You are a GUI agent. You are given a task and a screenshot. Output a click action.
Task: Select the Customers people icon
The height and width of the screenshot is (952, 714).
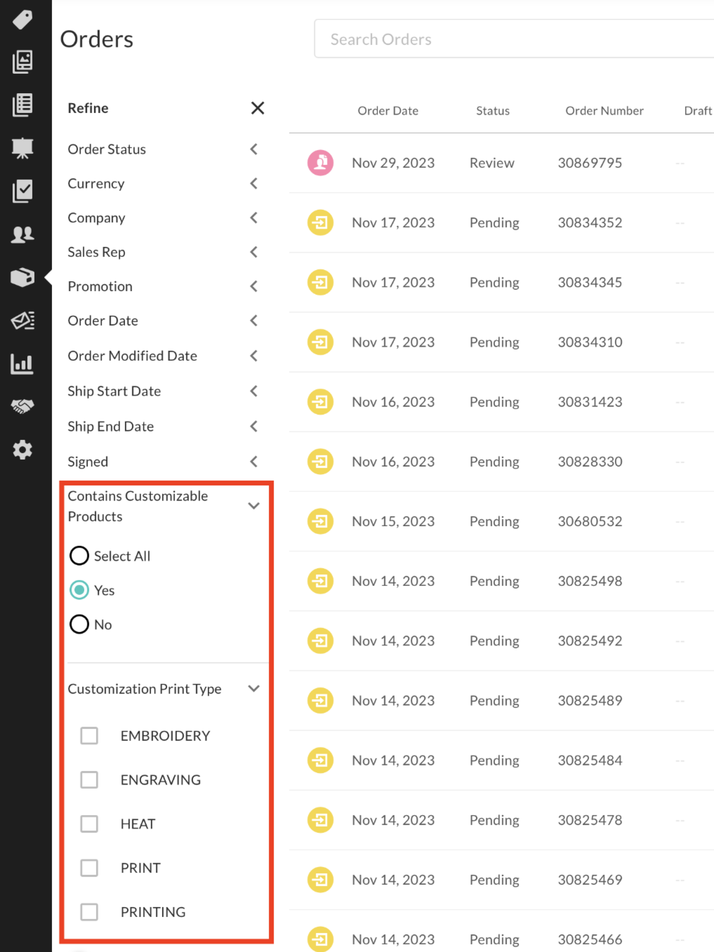[22, 235]
